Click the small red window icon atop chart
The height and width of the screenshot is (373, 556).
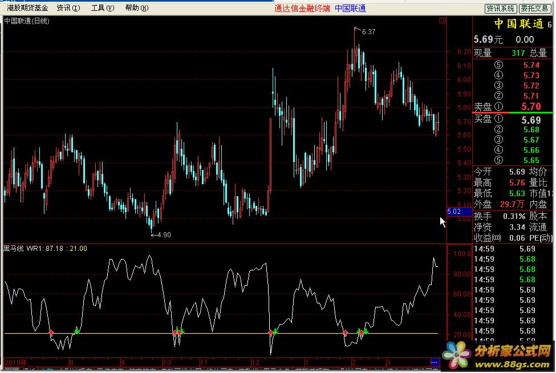click(x=442, y=21)
